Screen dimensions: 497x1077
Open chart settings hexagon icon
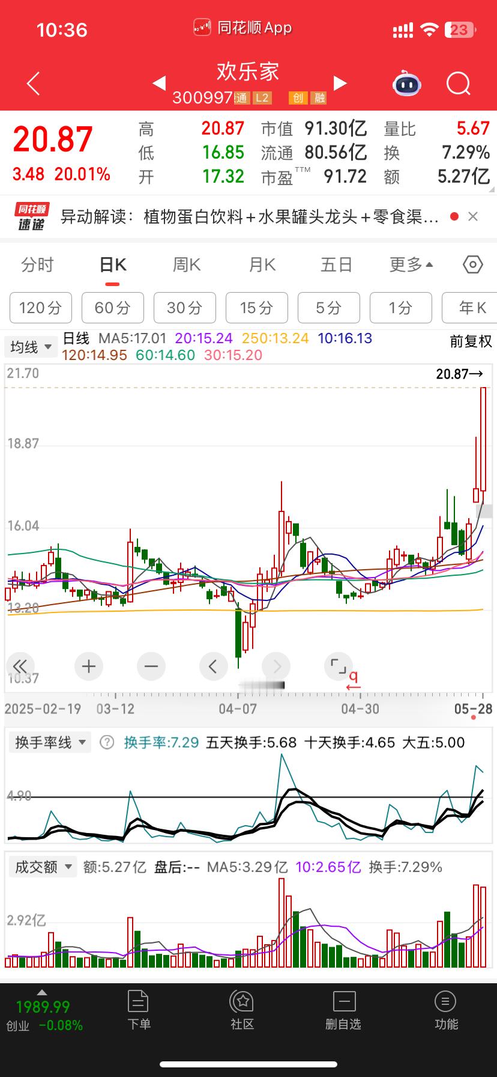point(473,264)
